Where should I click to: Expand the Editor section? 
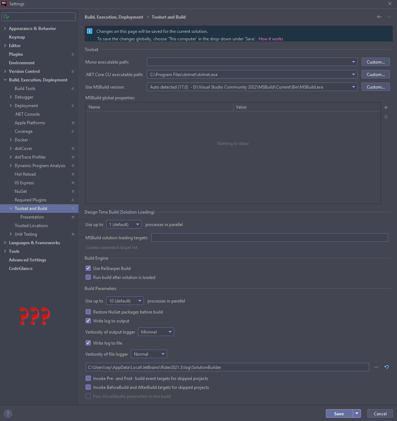point(5,46)
